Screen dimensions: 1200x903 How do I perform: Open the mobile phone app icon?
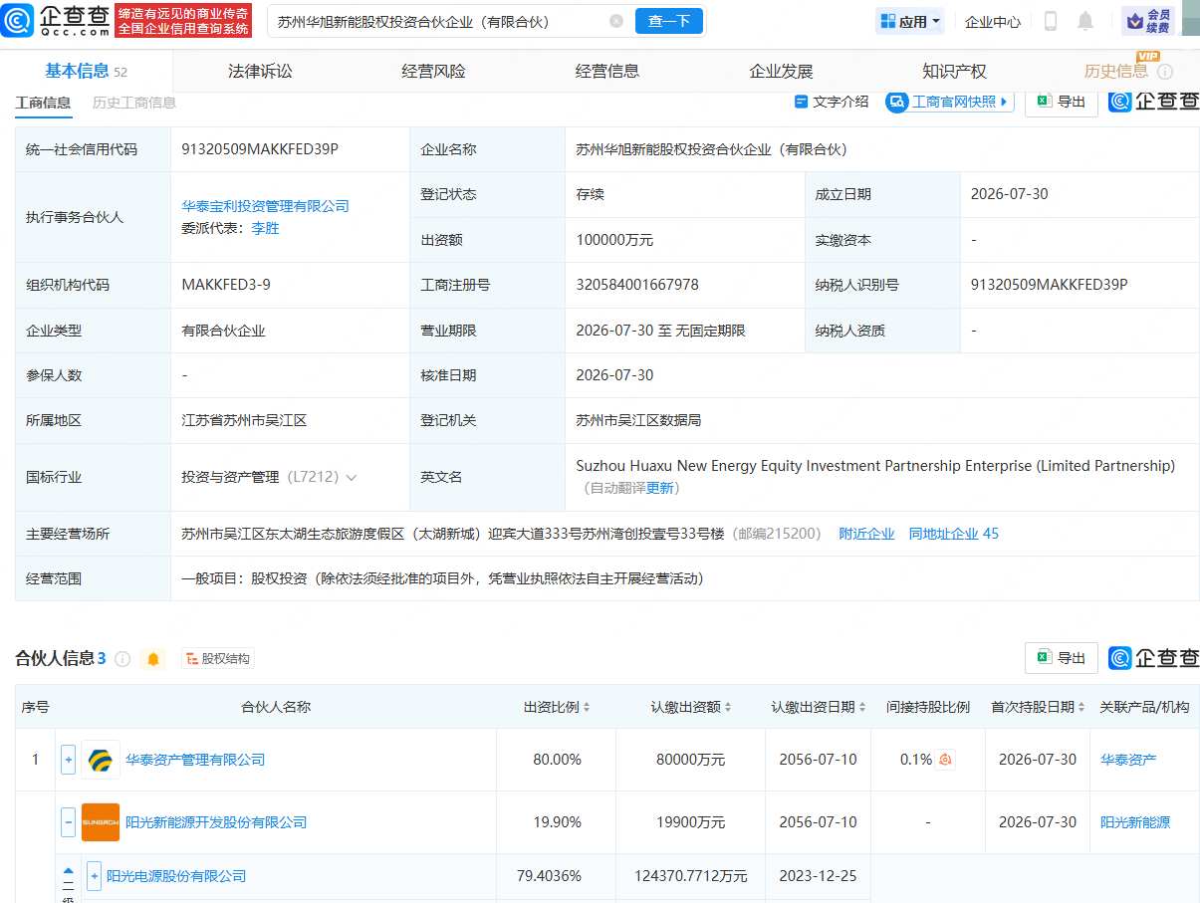click(1051, 21)
